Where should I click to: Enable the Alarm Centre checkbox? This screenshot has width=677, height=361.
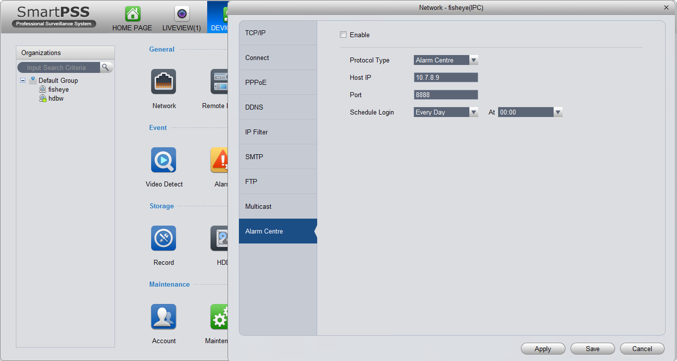343,35
